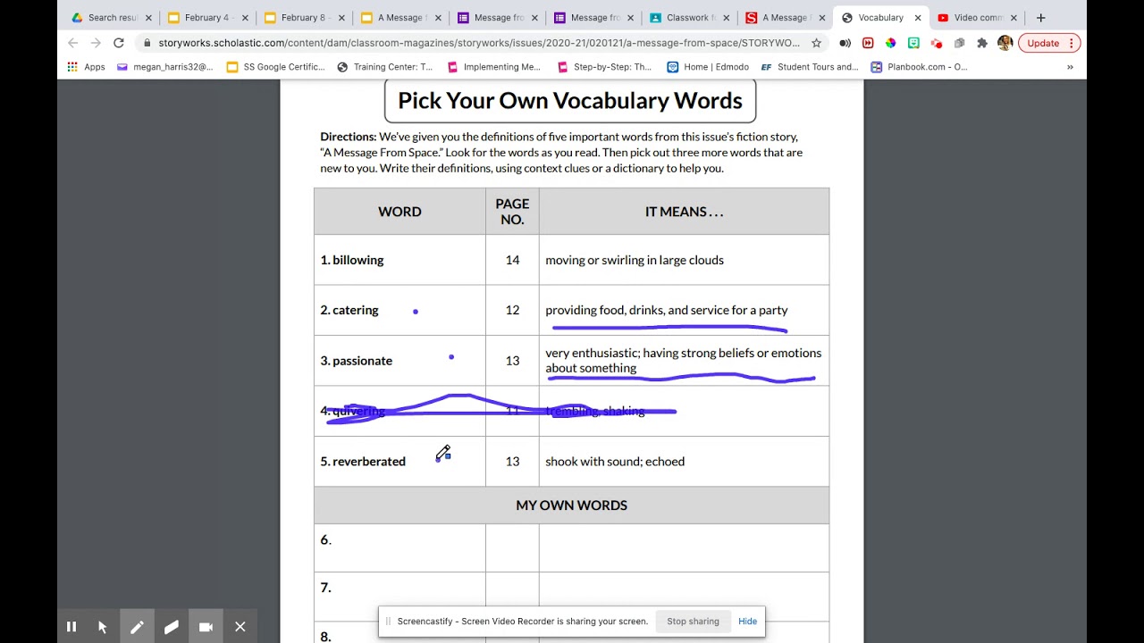
Task: Switch to the Video YouTube tab
Action: pos(972,18)
